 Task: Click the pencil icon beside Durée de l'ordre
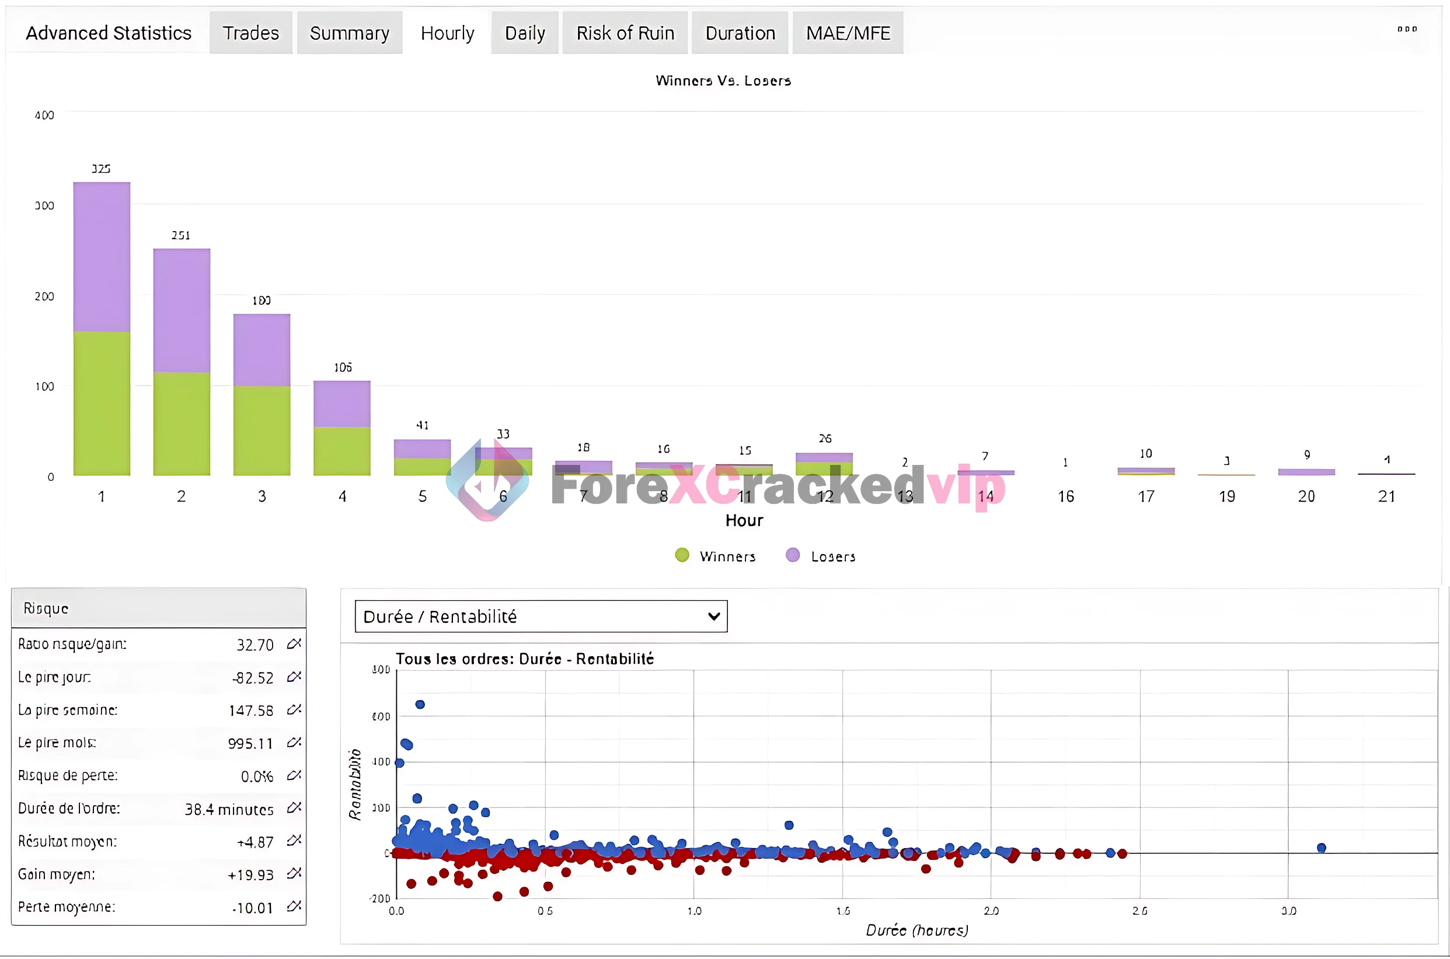294,808
